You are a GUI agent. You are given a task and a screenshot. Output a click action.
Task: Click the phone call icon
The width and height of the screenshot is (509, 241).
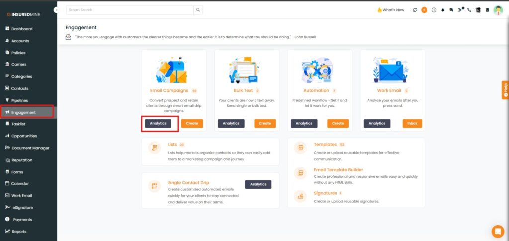click(x=469, y=10)
